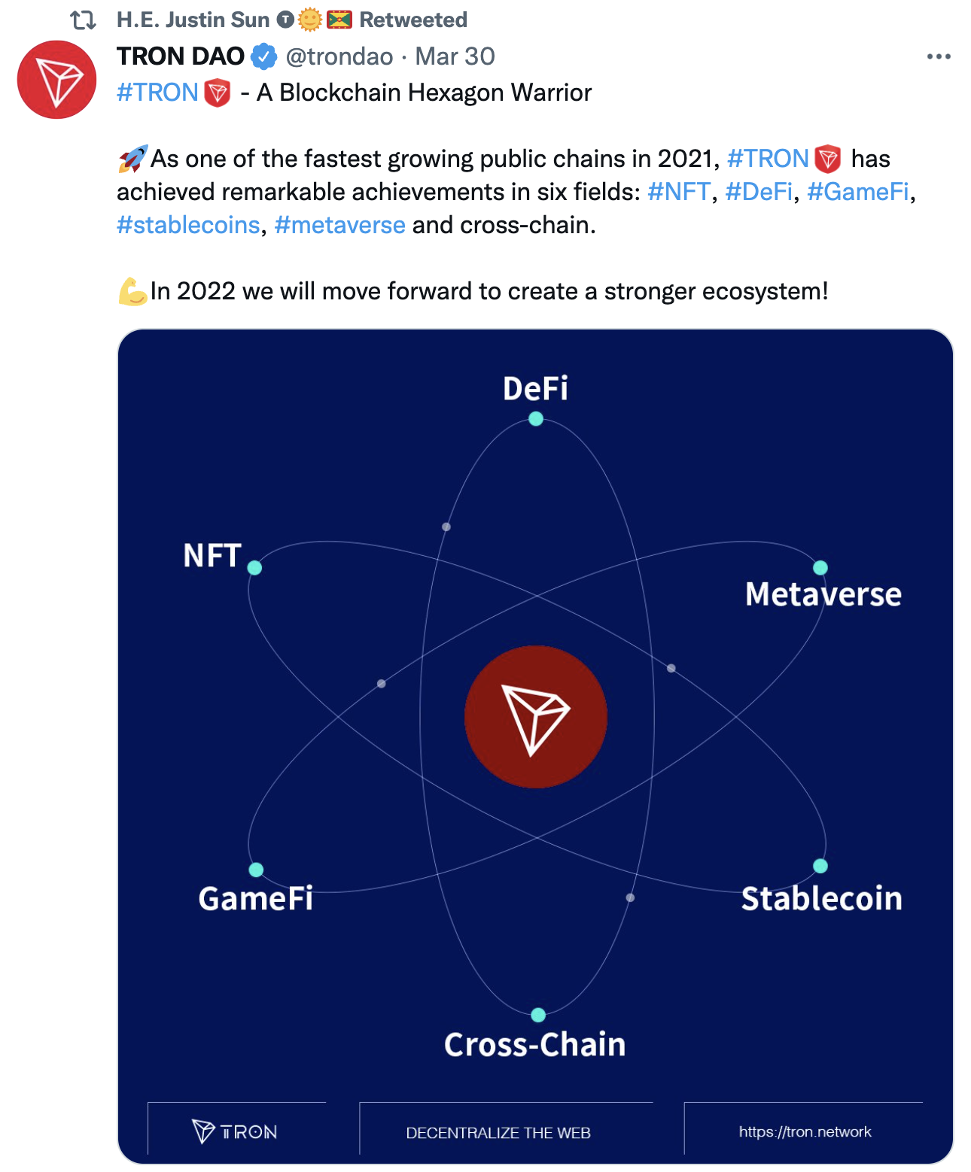This screenshot has height=1172, width=971.
Task: Click the flexed bicep emoji before "In 2022"
Action: pos(133,292)
